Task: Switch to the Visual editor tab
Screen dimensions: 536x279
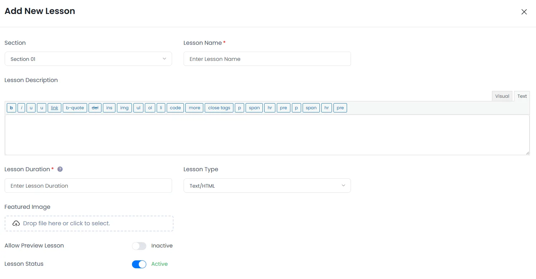Action: 502,96
